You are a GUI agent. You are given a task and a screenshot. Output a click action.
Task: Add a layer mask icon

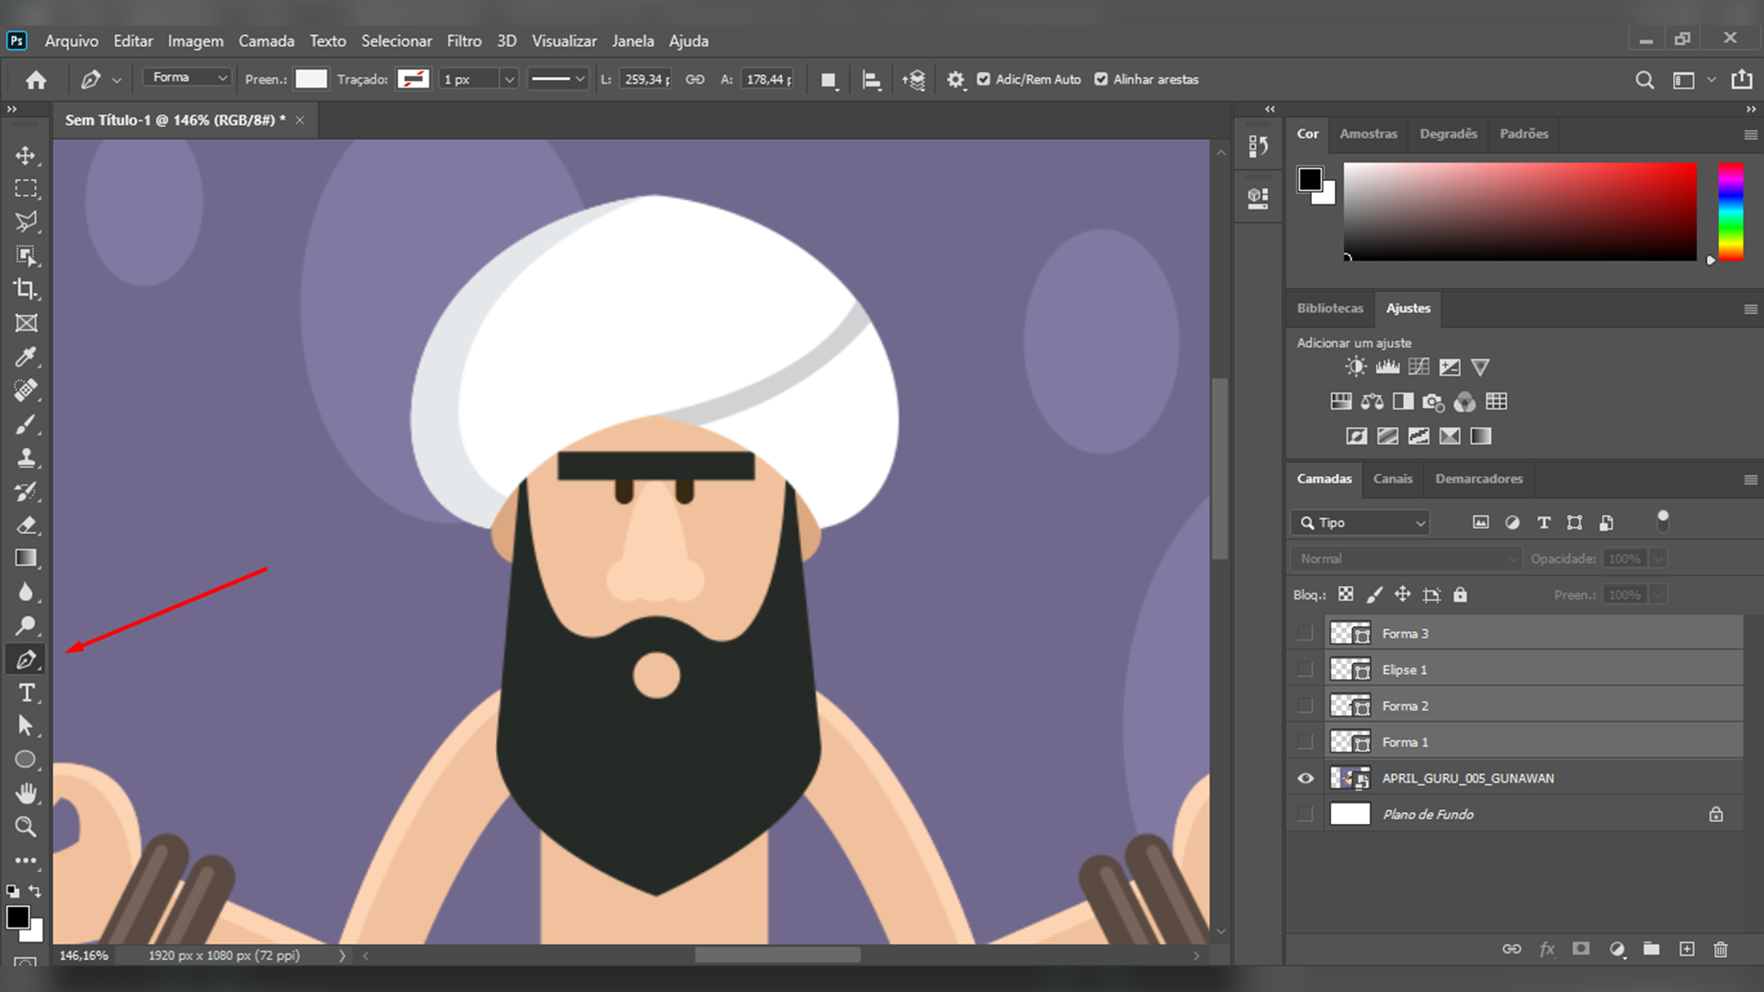pyautogui.click(x=1580, y=950)
